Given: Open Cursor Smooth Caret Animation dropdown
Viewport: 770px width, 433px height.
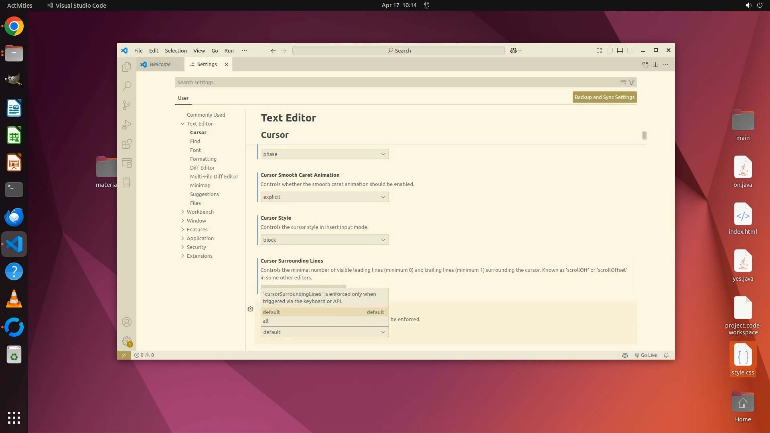Looking at the screenshot, I should (324, 197).
